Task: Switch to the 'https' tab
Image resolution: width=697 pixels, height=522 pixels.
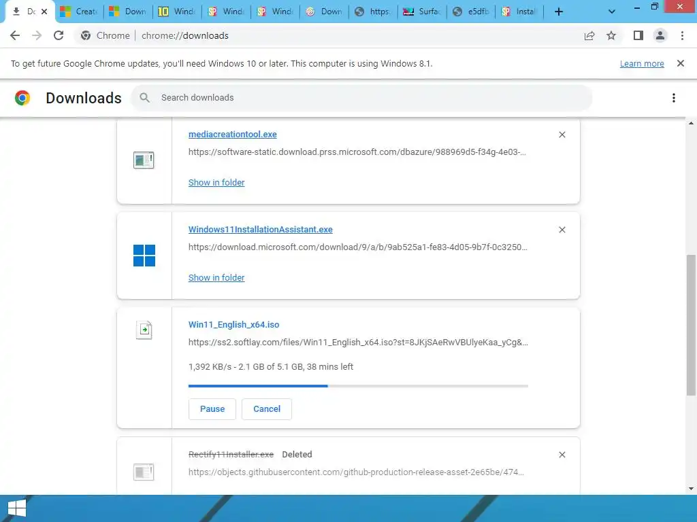Action: coord(373,12)
